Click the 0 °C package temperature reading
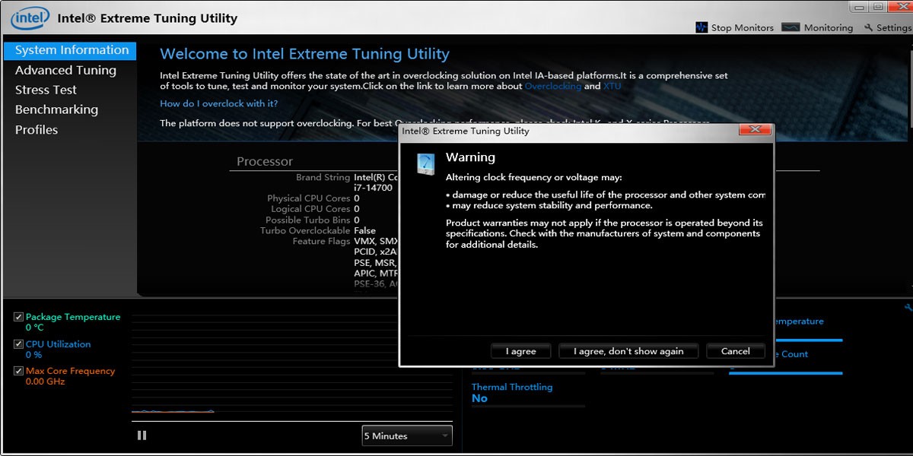The image size is (913, 456). (34, 328)
